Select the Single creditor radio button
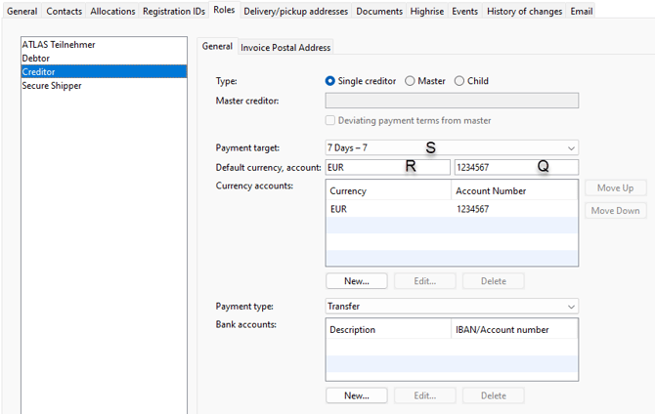 click(x=330, y=81)
